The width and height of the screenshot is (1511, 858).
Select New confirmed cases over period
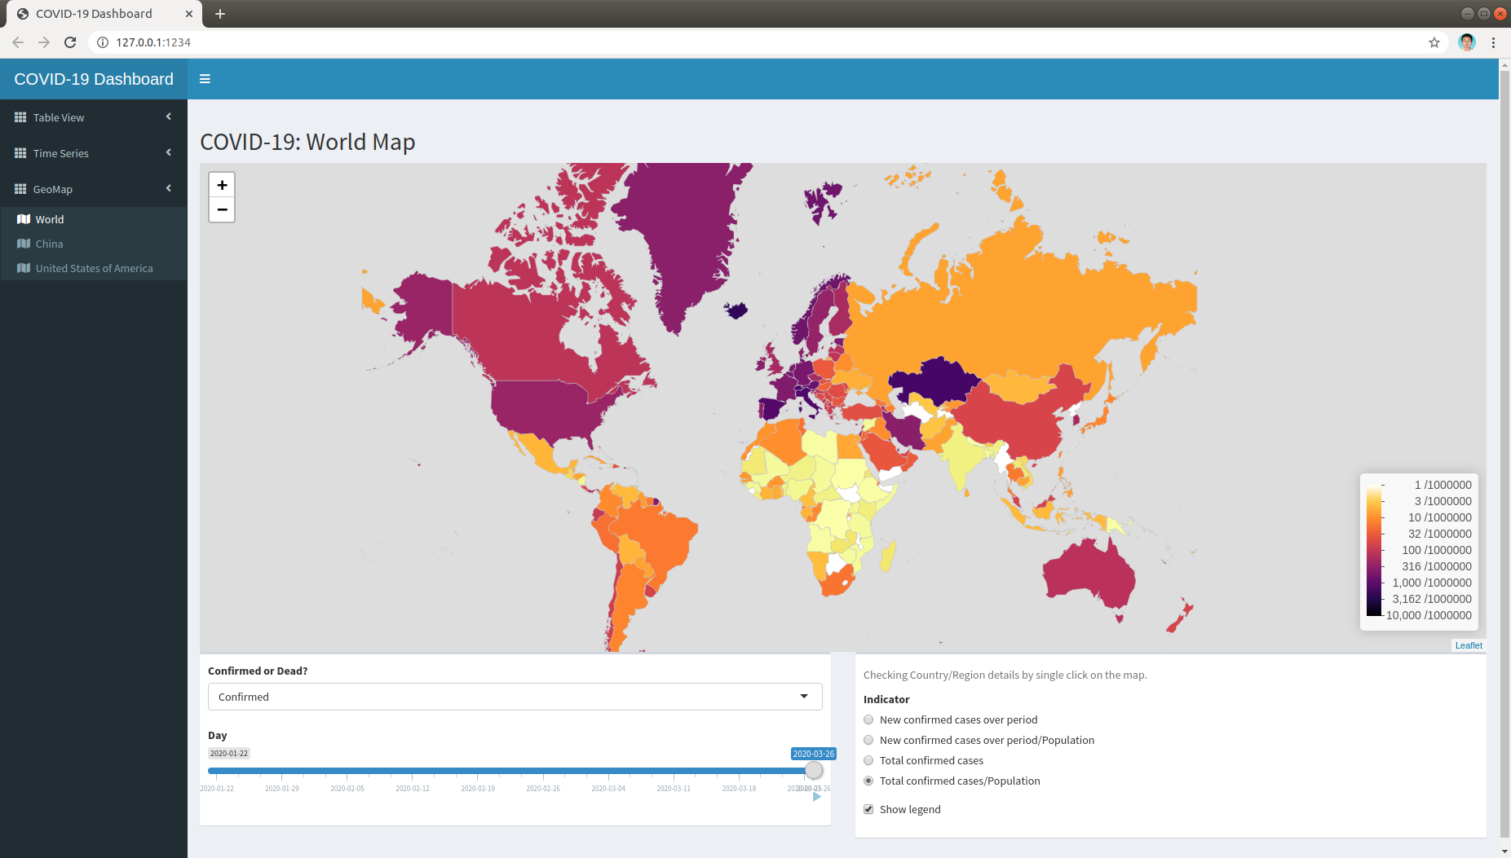pyautogui.click(x=868, y=719)
